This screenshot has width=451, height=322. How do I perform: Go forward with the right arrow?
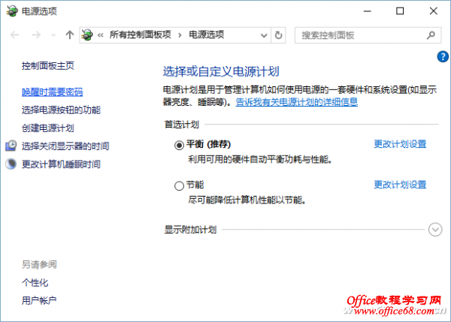[36, 35]
